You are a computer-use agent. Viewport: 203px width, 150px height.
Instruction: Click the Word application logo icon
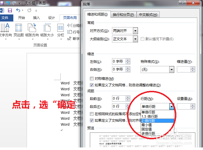tap(2, 10)
